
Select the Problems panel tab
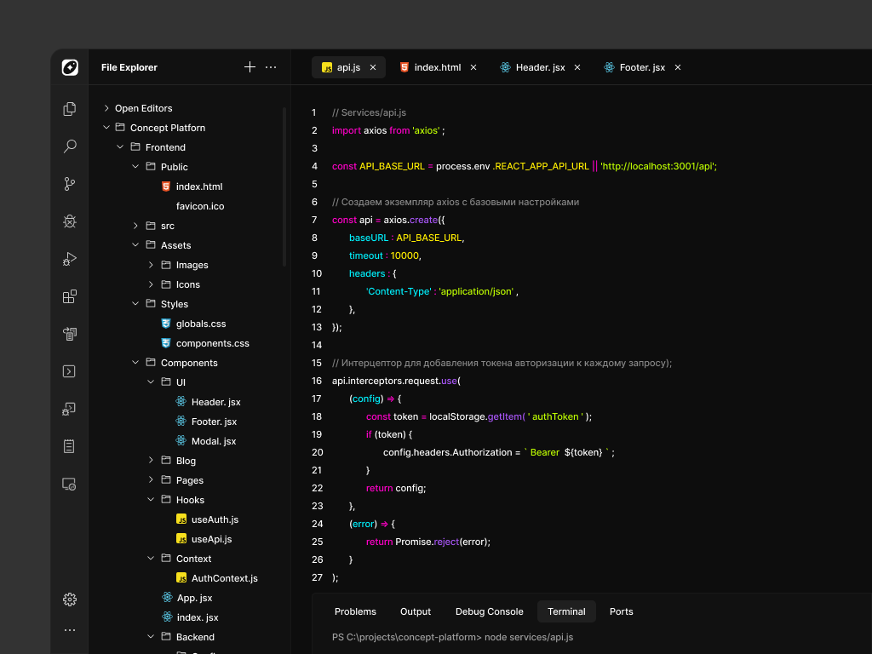(x=355, y=611)
